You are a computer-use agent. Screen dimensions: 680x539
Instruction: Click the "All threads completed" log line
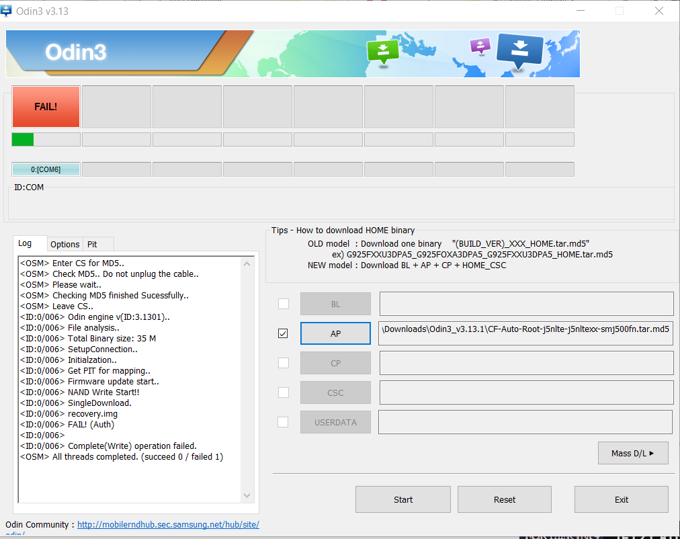click(x=122, y=456)
